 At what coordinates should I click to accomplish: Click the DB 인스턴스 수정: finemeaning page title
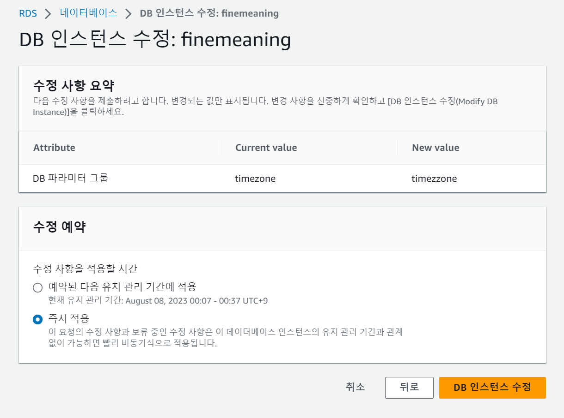click(154, 41)
